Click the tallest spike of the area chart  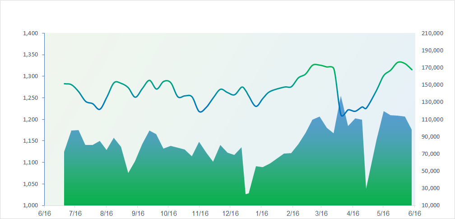pyautogui.click(x=341, y=97)
